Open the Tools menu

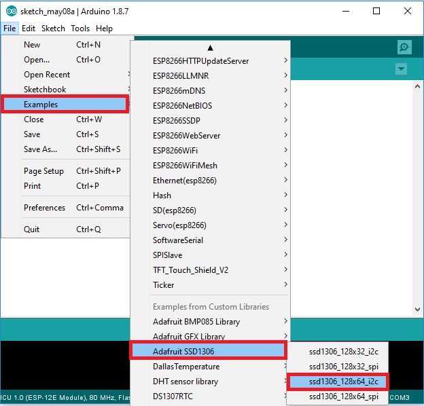click(x=80, y=29)
